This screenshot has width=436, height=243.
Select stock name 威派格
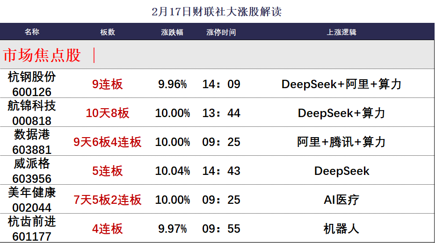[32, 164]
